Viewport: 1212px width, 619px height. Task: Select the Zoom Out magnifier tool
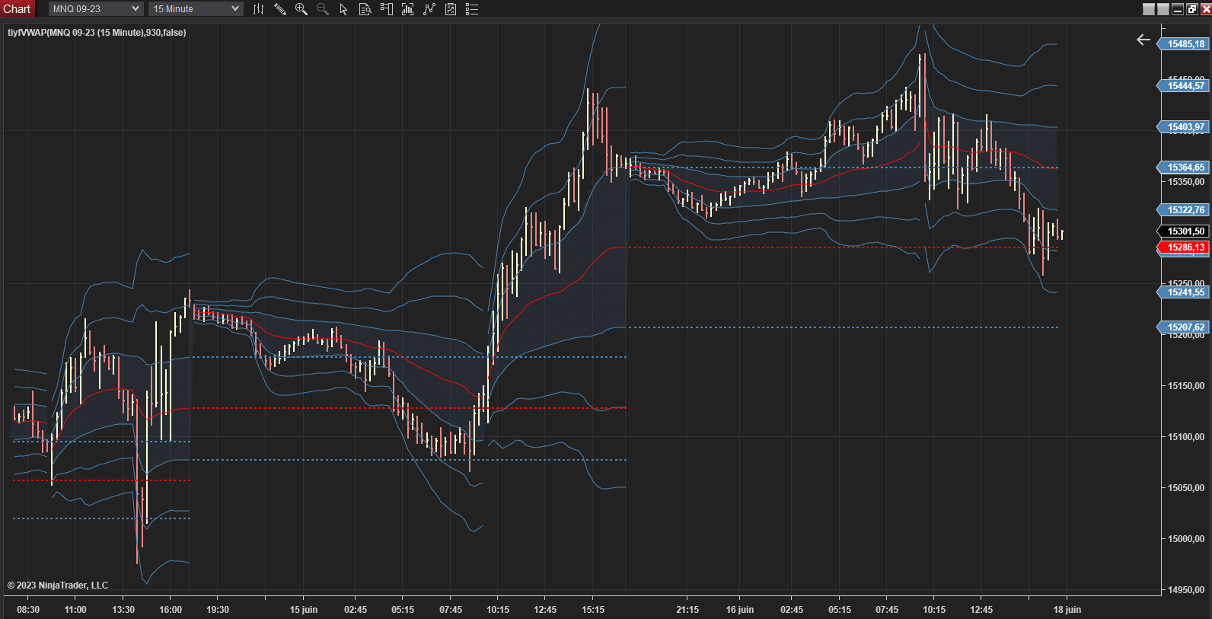323,9
